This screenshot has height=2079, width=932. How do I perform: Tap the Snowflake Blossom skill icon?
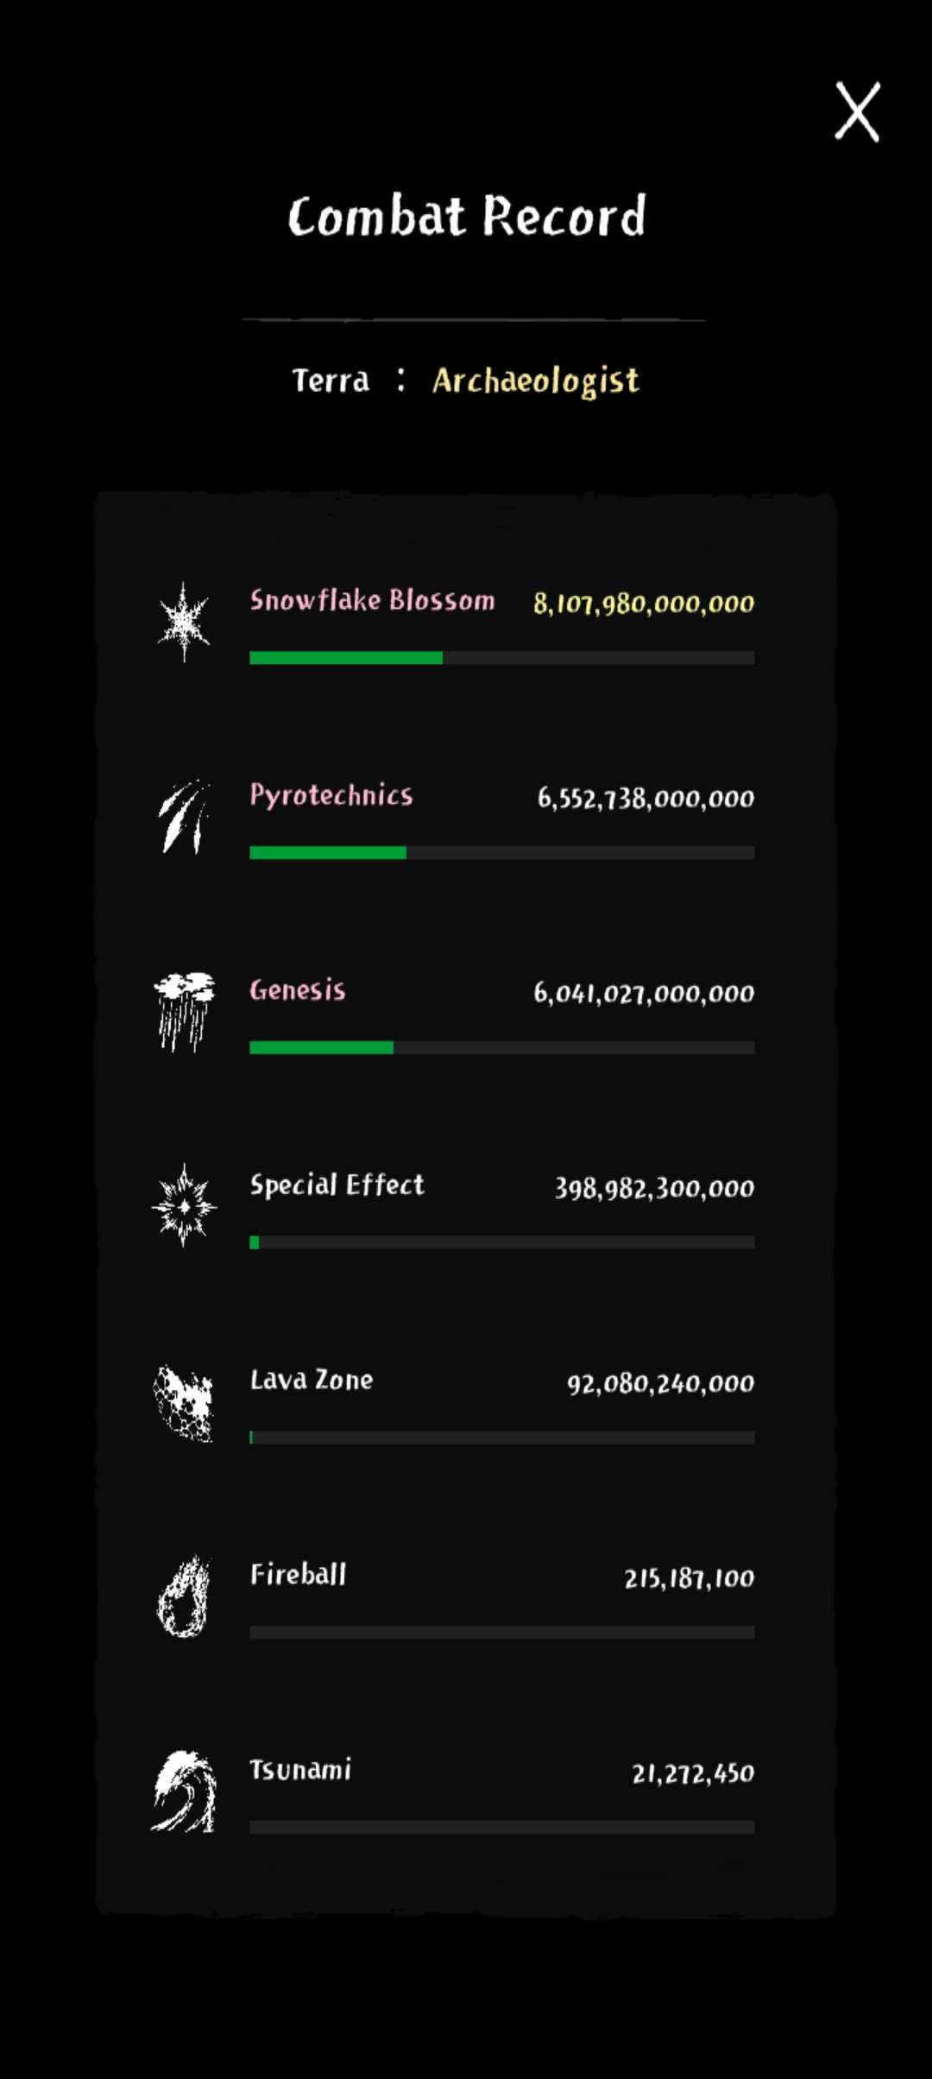pyautogui.click(x=184, y=622)
